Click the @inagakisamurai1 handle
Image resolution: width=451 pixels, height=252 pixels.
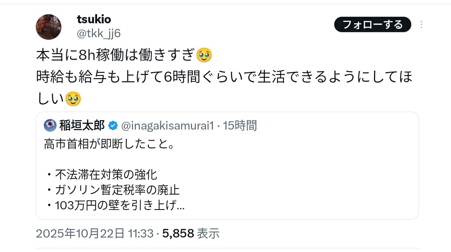(x=167, y=126)
